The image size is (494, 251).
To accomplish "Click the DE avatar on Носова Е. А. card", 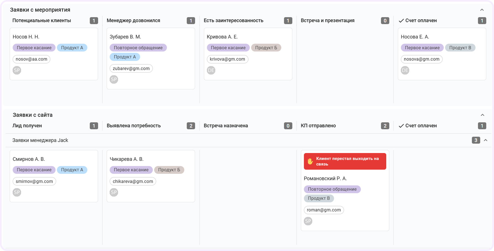I will (405, 70).
